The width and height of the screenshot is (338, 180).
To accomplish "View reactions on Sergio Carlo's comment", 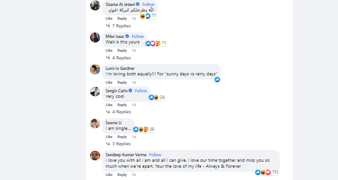I will (x=157, y=97).
